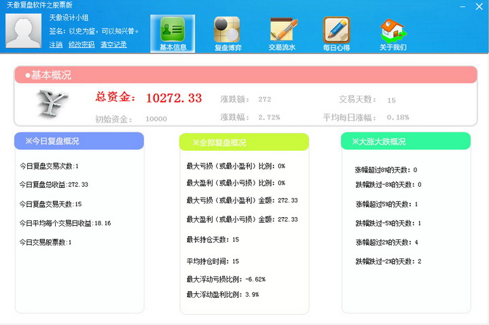The width and height of the screenshot is (489, 325).
Task: Click the 最长持仓天数 row
Action: point(213,240)
